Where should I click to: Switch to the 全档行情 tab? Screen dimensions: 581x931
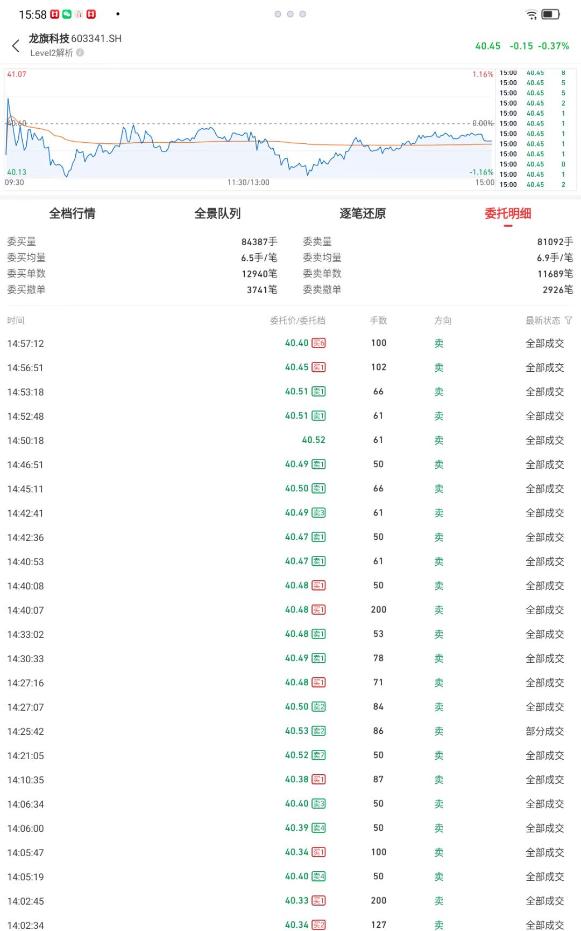pyautogui.click(x=73, y=213)
